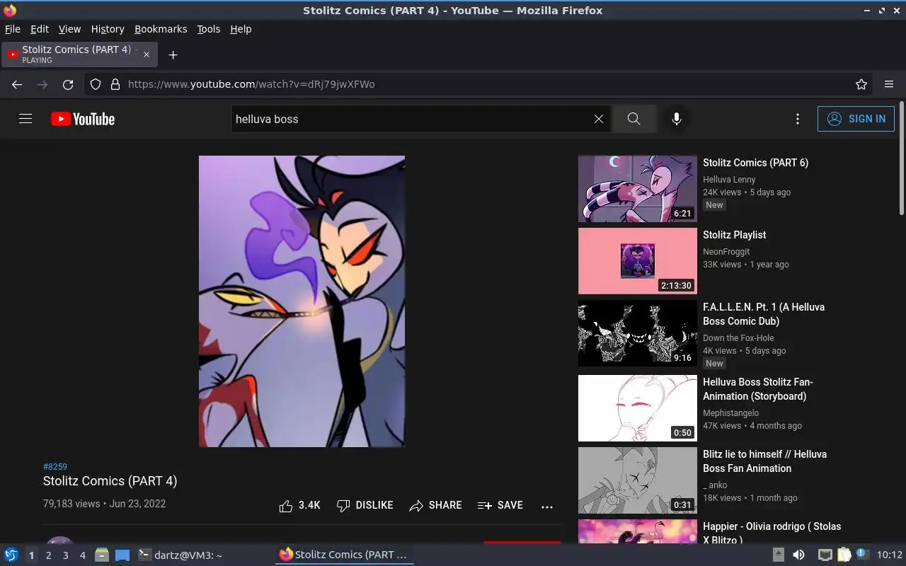This screenshot has height=566, width=906.
Task: Open the Bookmarks menu
Action: click(x=161, y=29)
